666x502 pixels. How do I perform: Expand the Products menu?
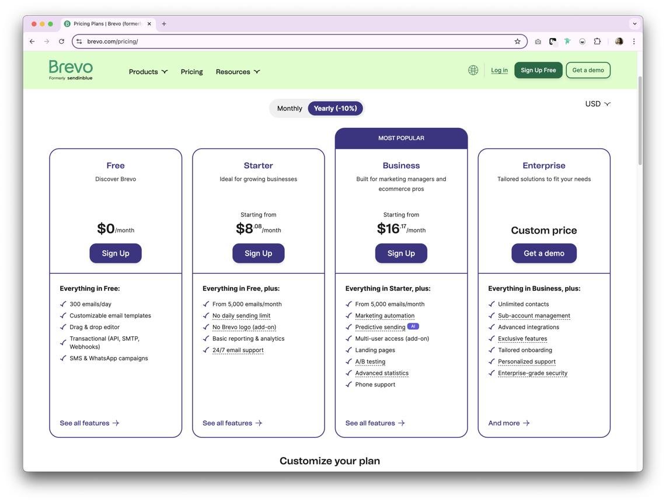(x=148, y=72)
